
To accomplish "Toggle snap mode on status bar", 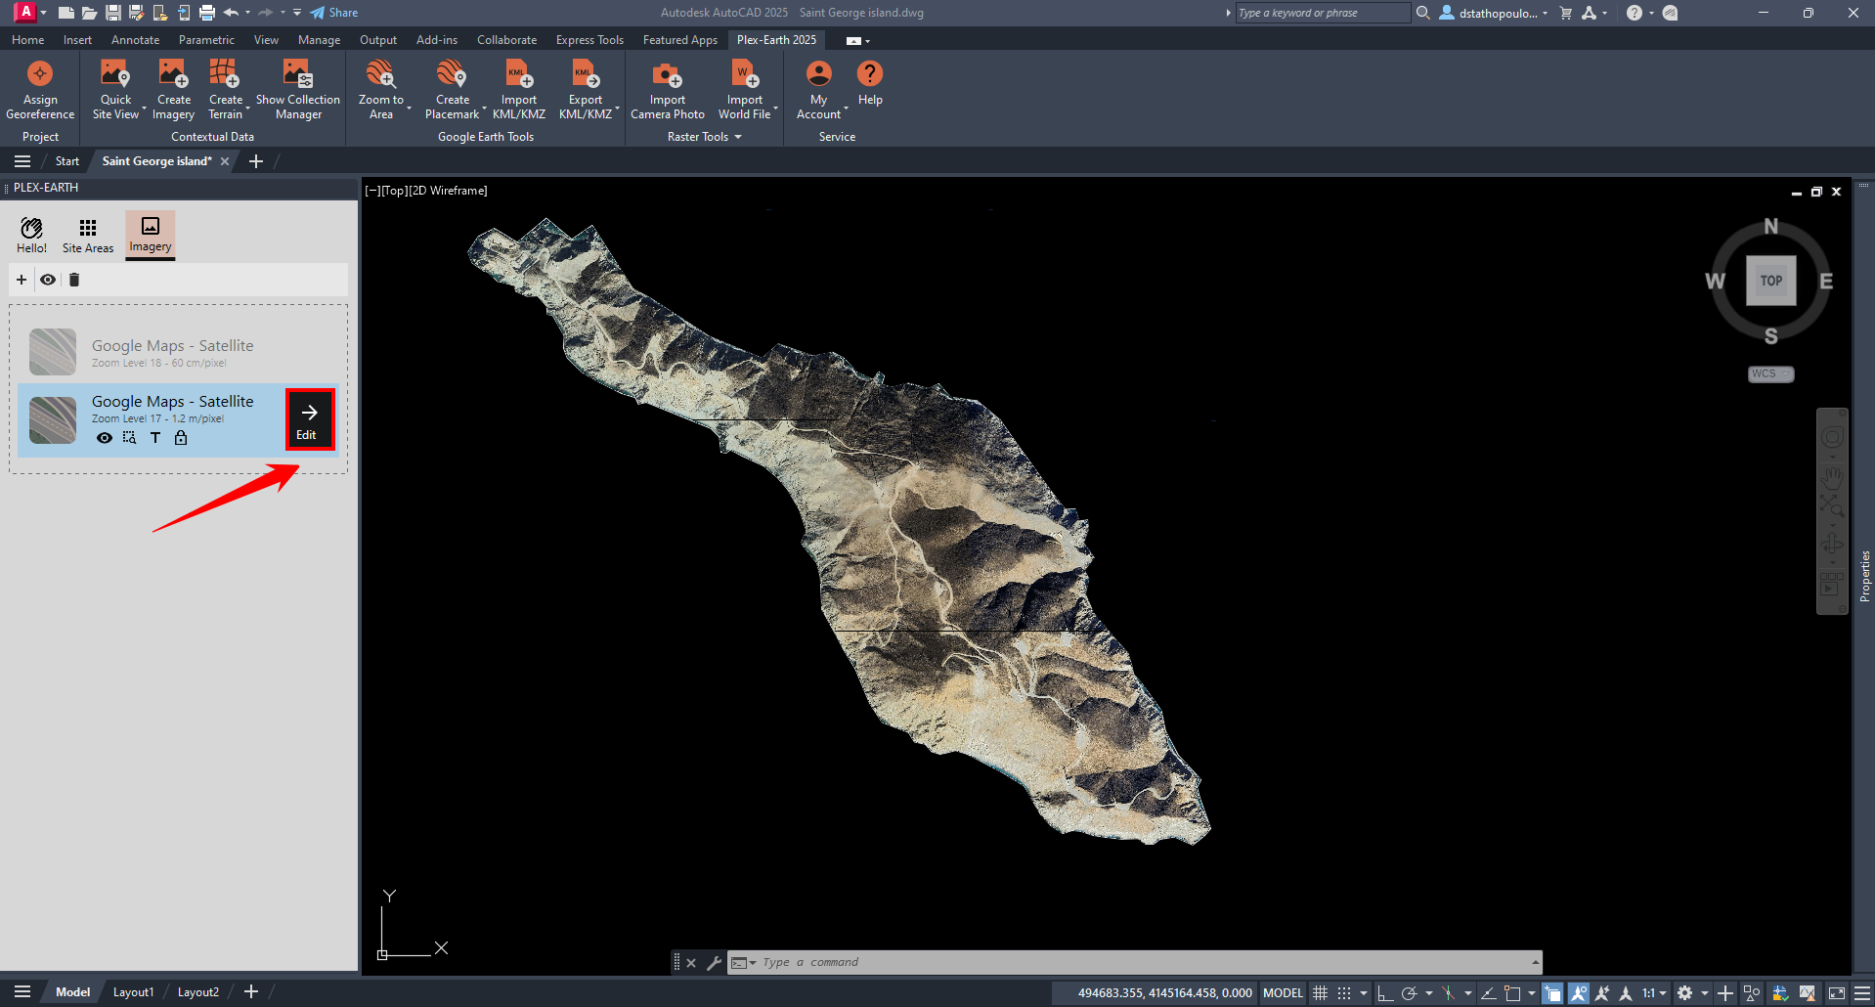I will point(1345,992).
